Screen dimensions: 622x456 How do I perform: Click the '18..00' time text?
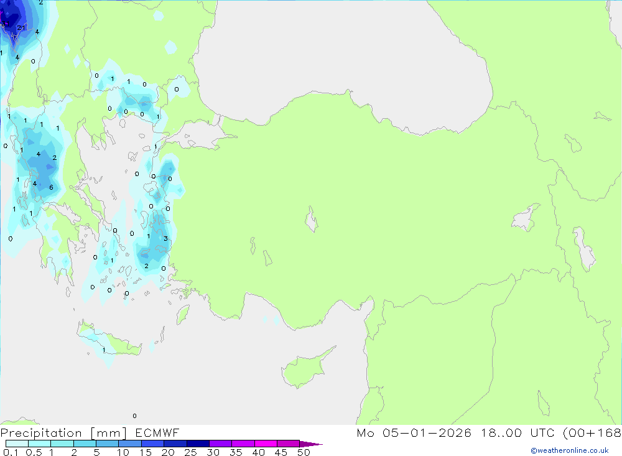pos(501,432)
